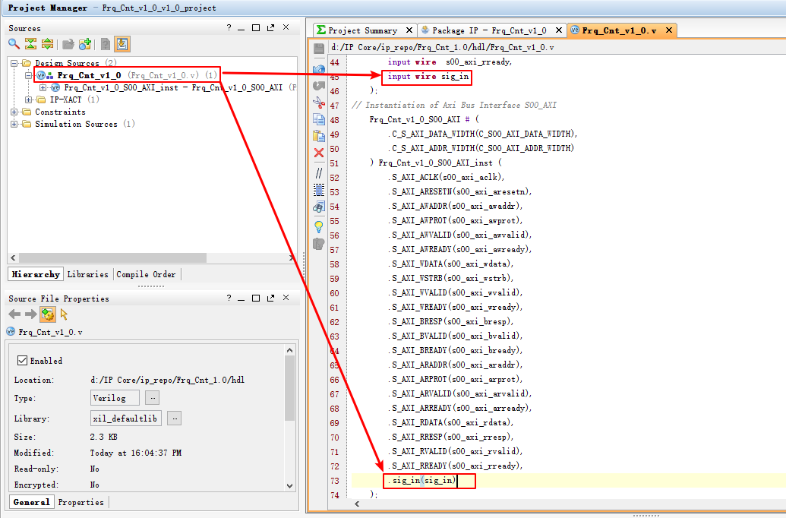Expand the Simulation Sources folder
This screenshot has height=518, width=786.
(x=14, y=124)
